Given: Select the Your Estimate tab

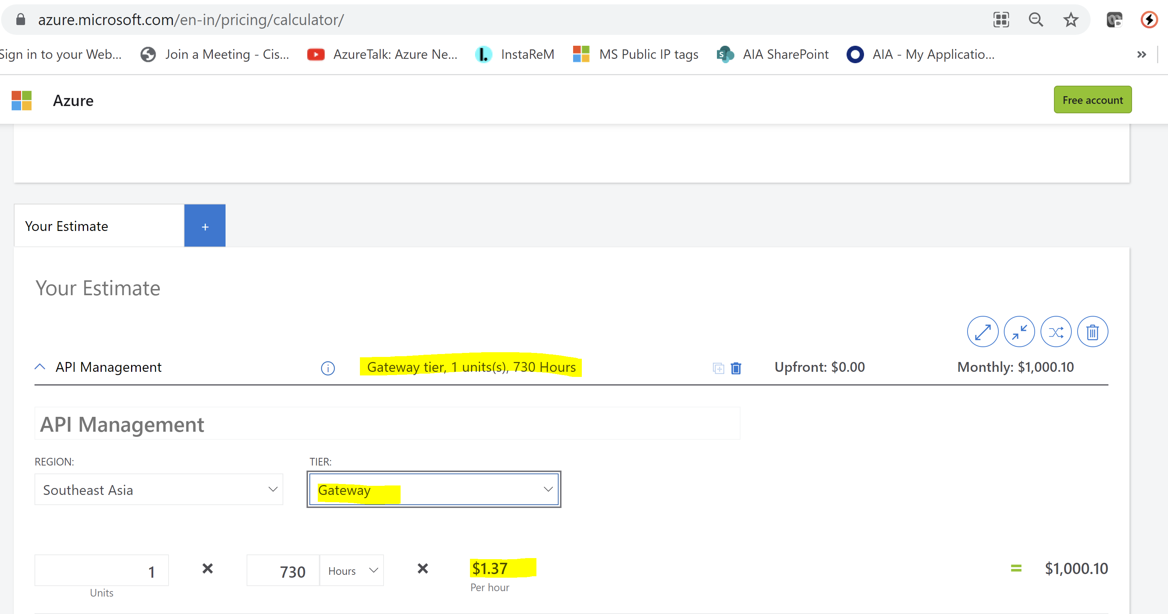Looking at the screenshot, I should tap(66, 225).
